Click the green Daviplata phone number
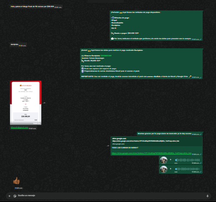The height and width of the screenshot is (202, 216). (106, 55)
